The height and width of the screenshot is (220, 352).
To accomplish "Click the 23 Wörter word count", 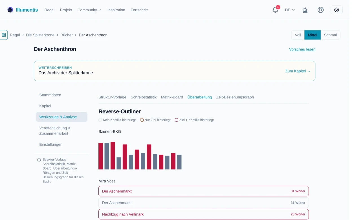I will [x=298, y=214].
